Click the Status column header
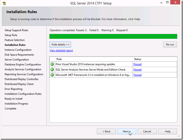 click(155, 59)
